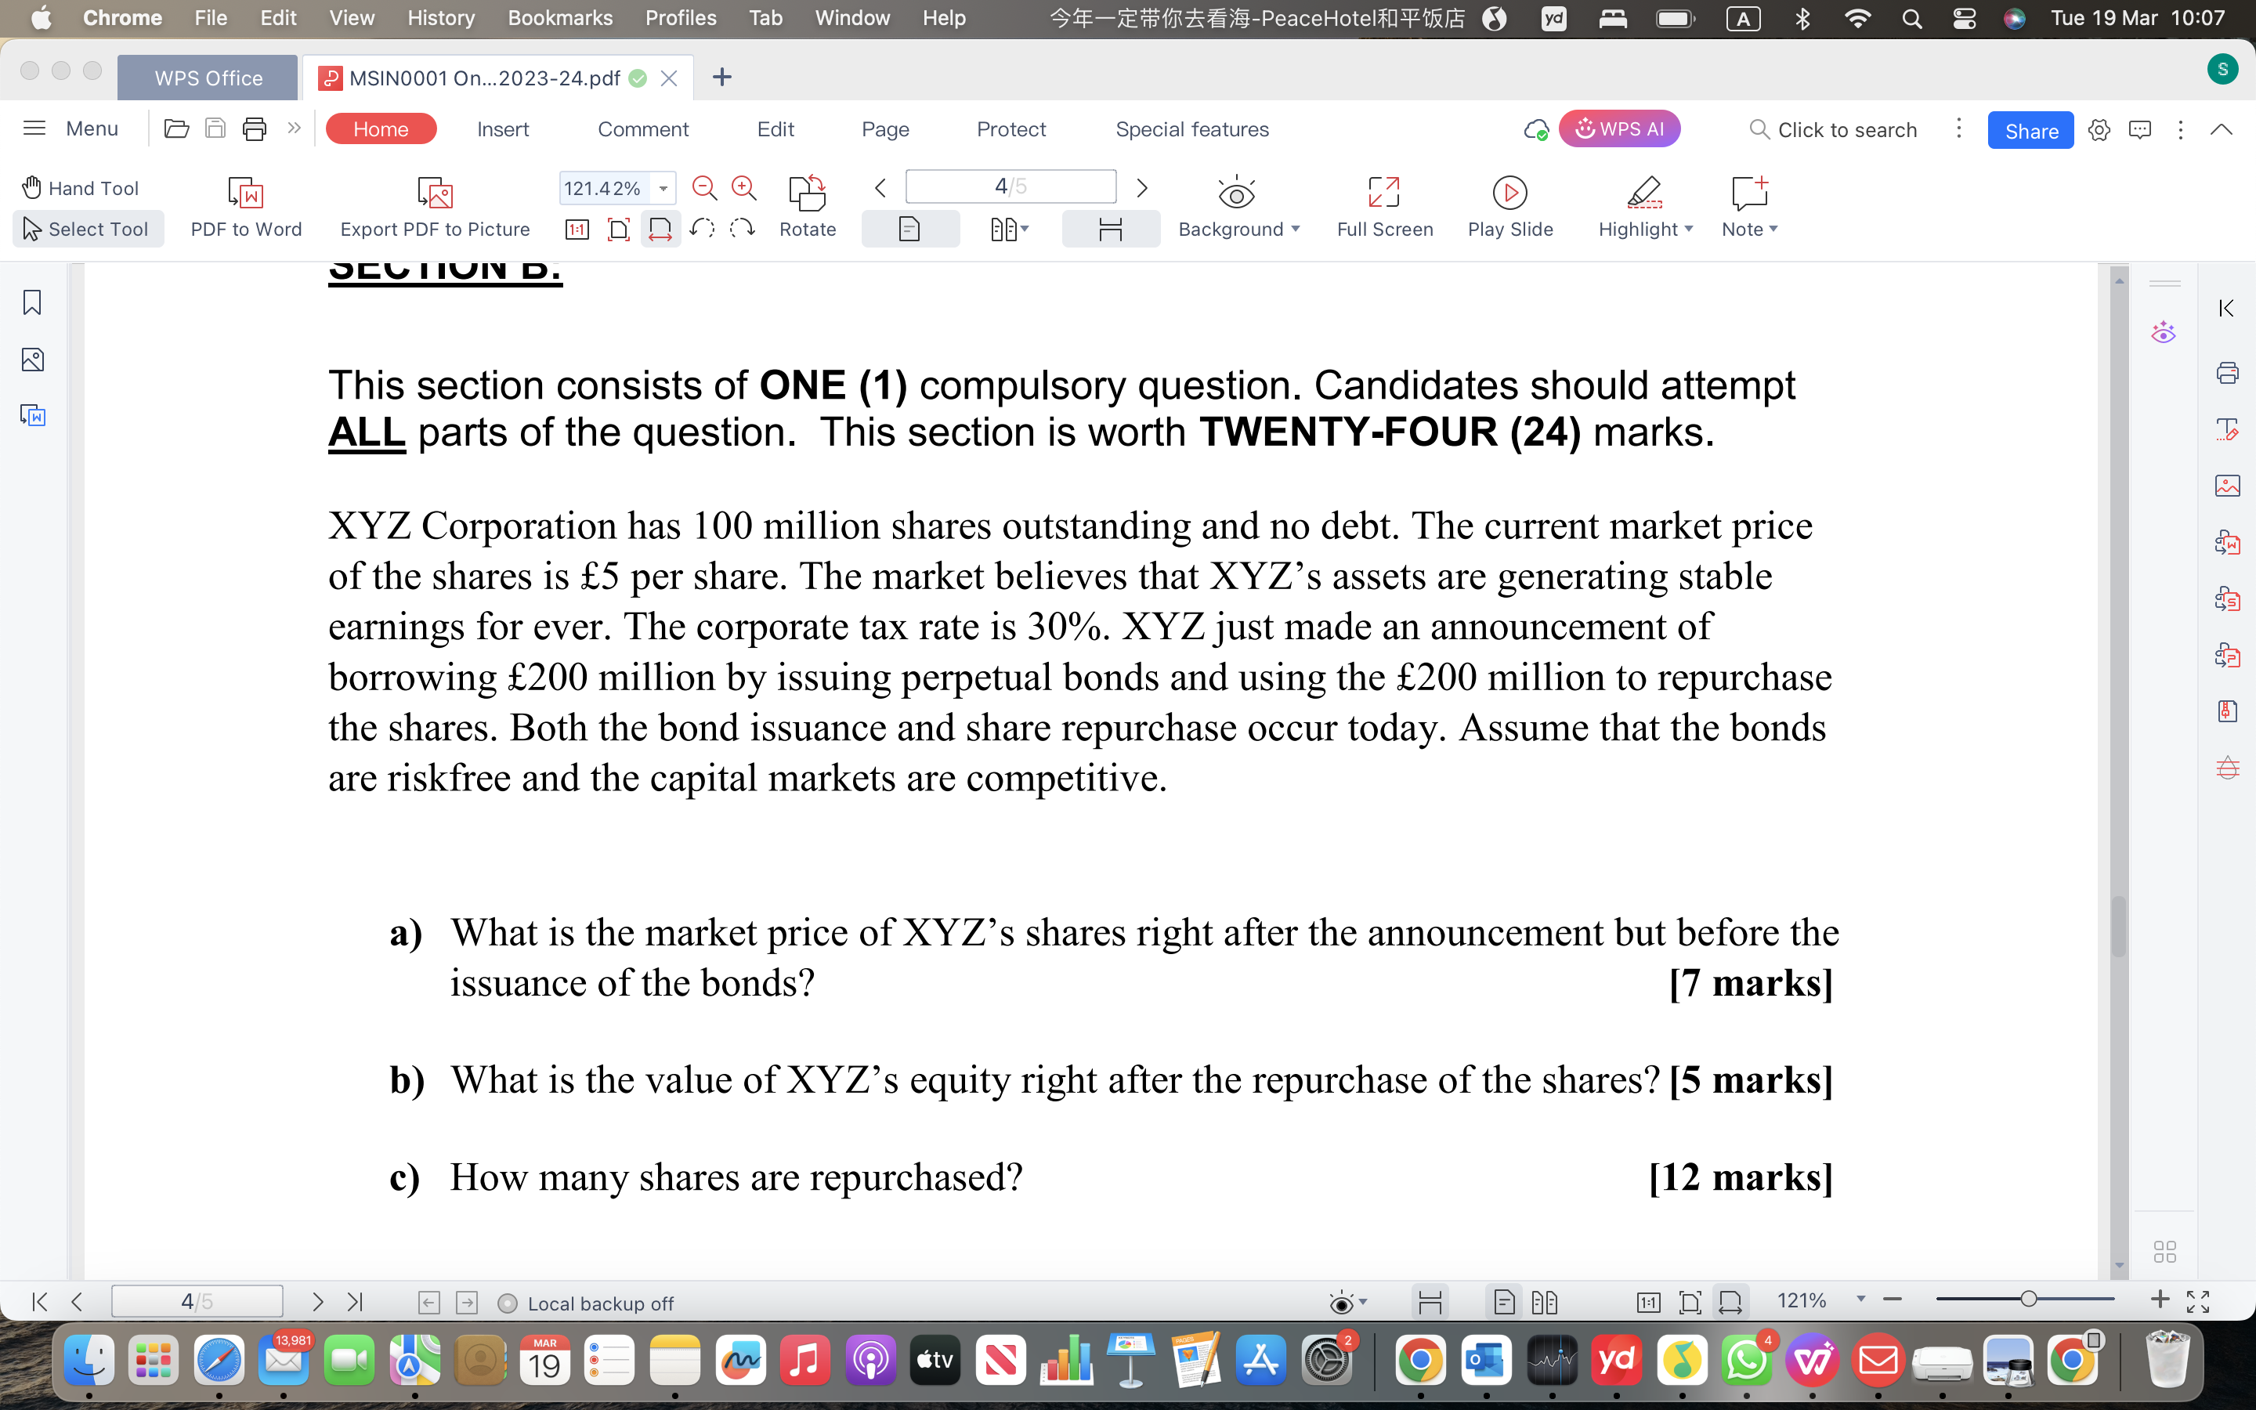The image size is (2256, 1410).
Task: Toggle fit width view in toolbar
Action: pyautogui.click(x=660, y=230)
